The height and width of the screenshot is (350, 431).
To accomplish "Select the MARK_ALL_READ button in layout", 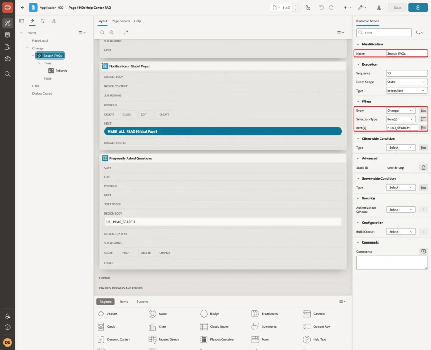I will point(223,131).
